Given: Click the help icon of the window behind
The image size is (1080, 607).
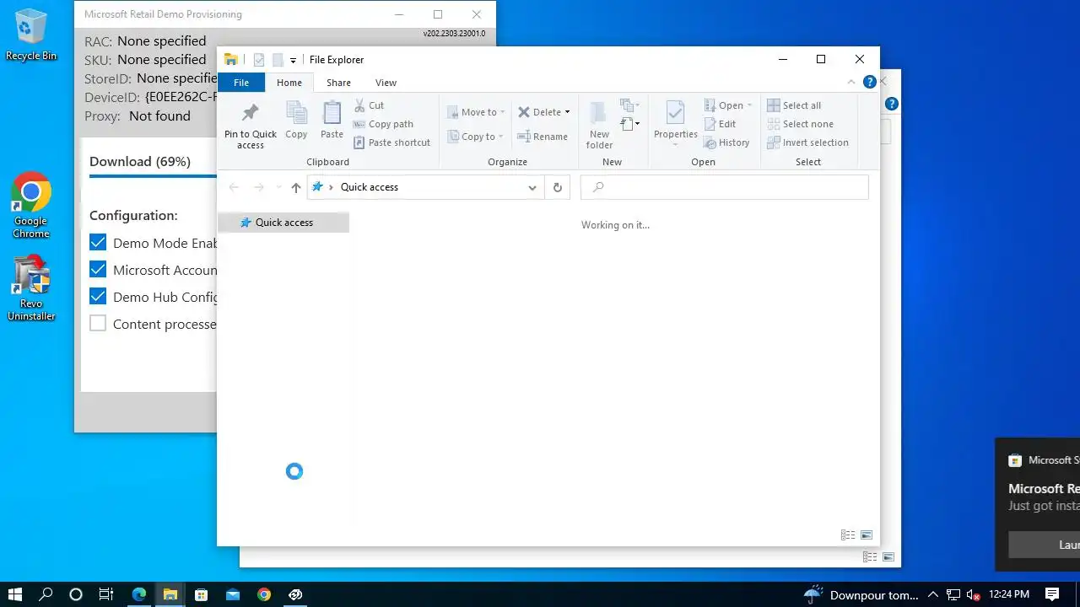Looking at the screenshot, I should (x=892, y=105).
